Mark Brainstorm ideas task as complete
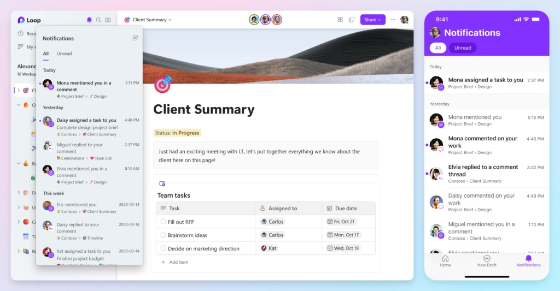 (163, 235)
